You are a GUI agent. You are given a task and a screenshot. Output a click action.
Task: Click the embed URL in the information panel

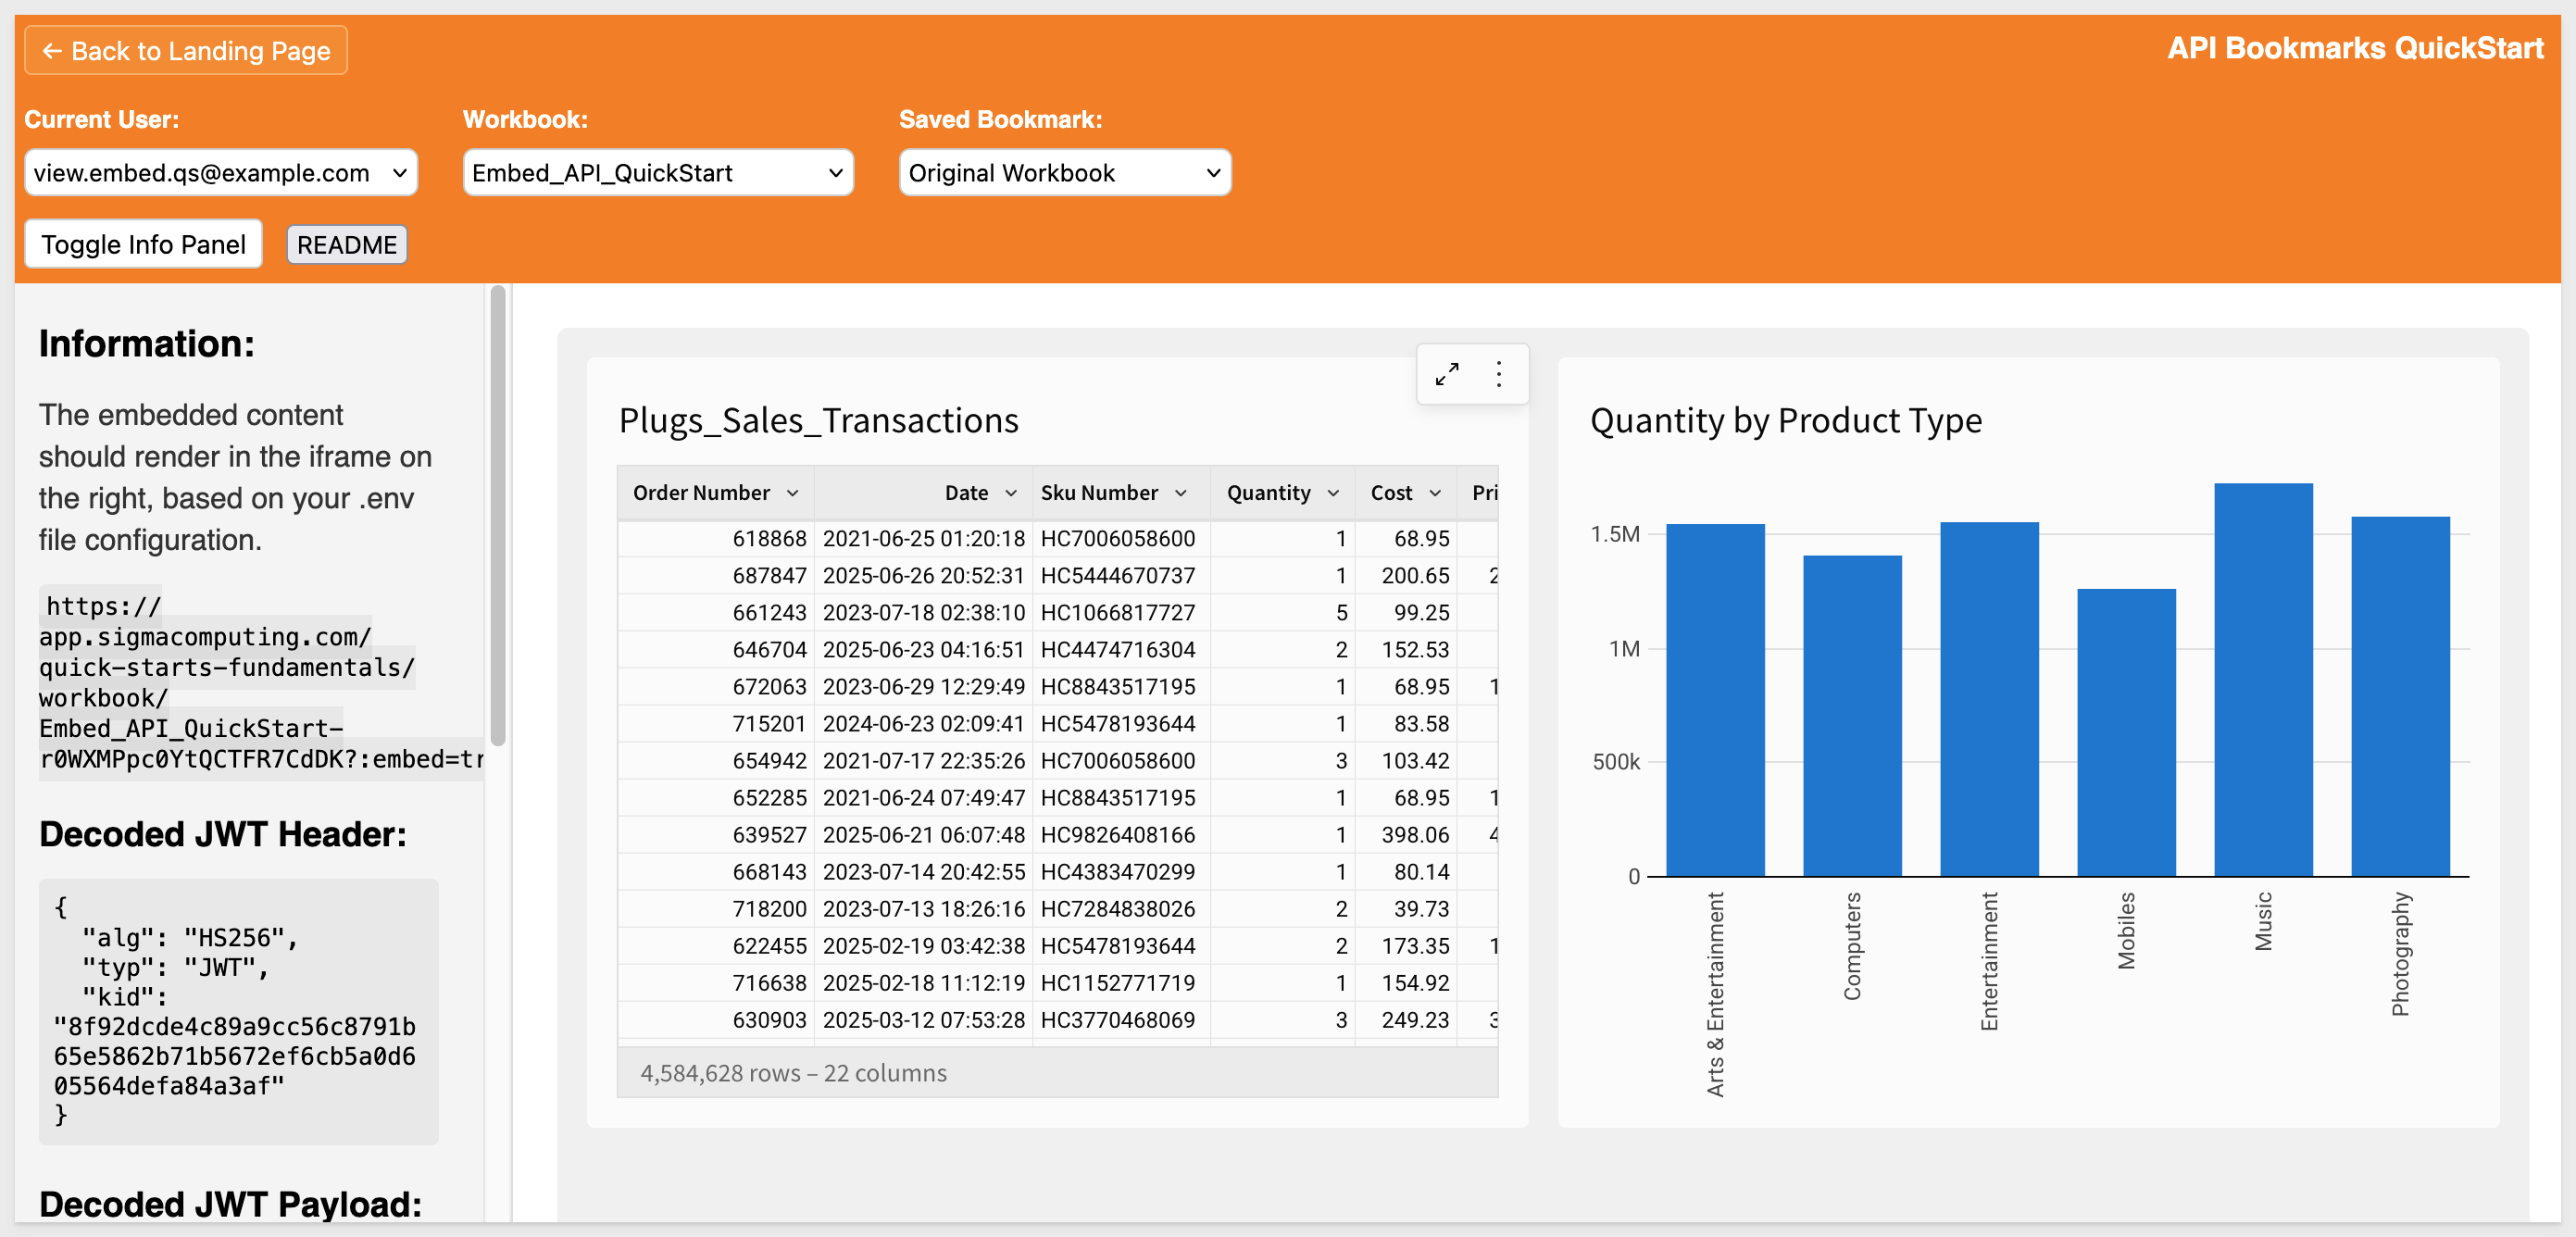tap(261, 683)
